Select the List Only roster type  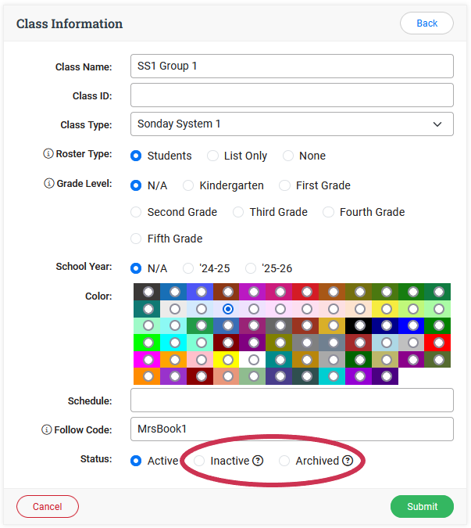213,156
